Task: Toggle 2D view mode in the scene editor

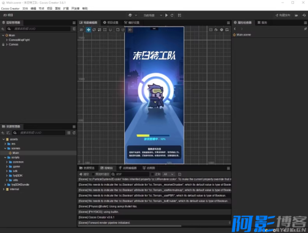Action: 81,30
